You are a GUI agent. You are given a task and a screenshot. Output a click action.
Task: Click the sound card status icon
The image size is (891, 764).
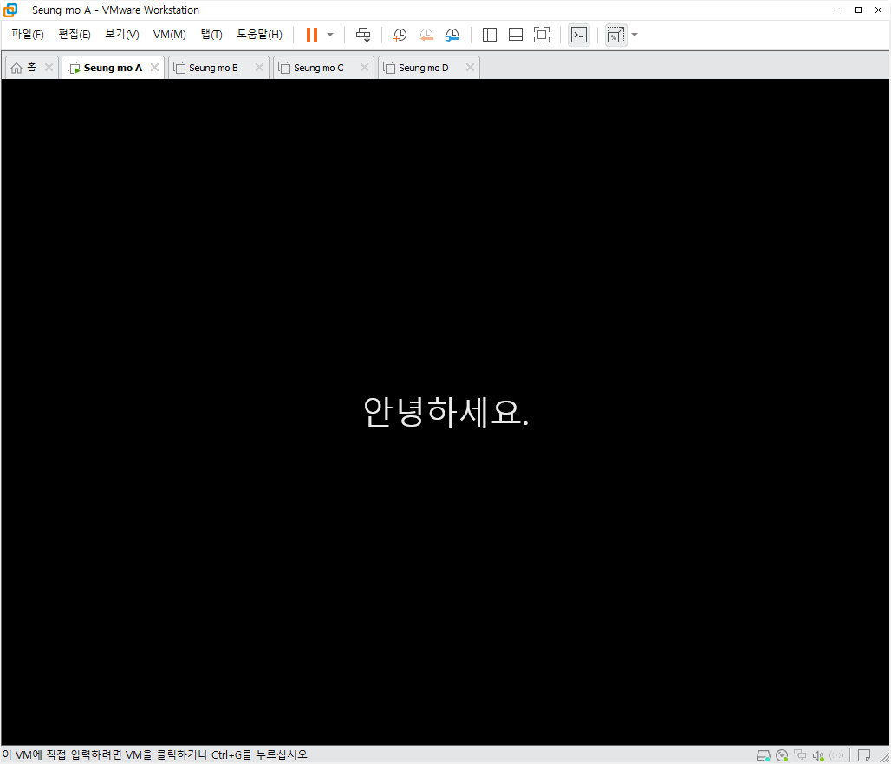click(817, 755)
